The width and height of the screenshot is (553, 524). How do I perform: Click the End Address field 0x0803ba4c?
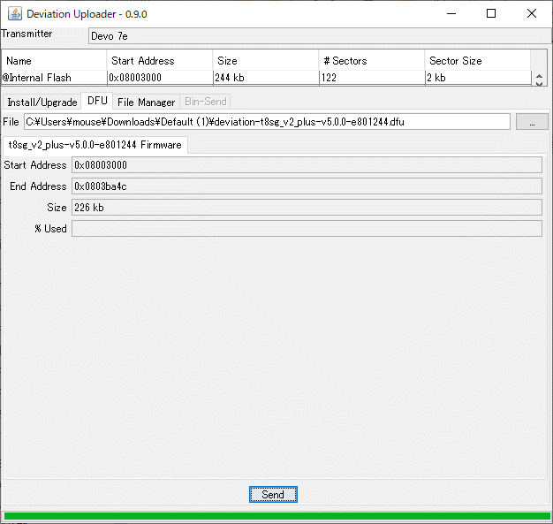[x=307, y=186]
